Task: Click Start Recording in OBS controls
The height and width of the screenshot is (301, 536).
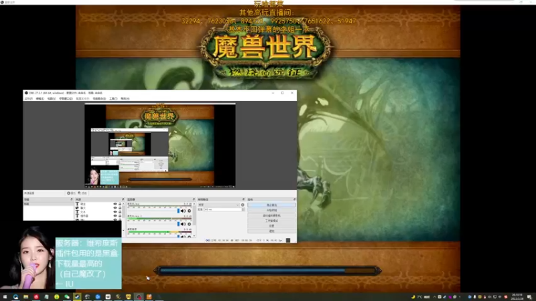Action: (271, 210)
